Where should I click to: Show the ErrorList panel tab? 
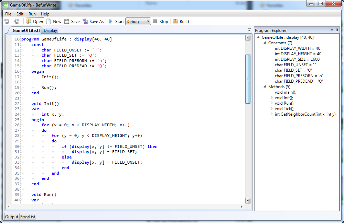point(28,217)
